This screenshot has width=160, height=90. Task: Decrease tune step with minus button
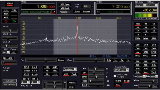[82, 6]
